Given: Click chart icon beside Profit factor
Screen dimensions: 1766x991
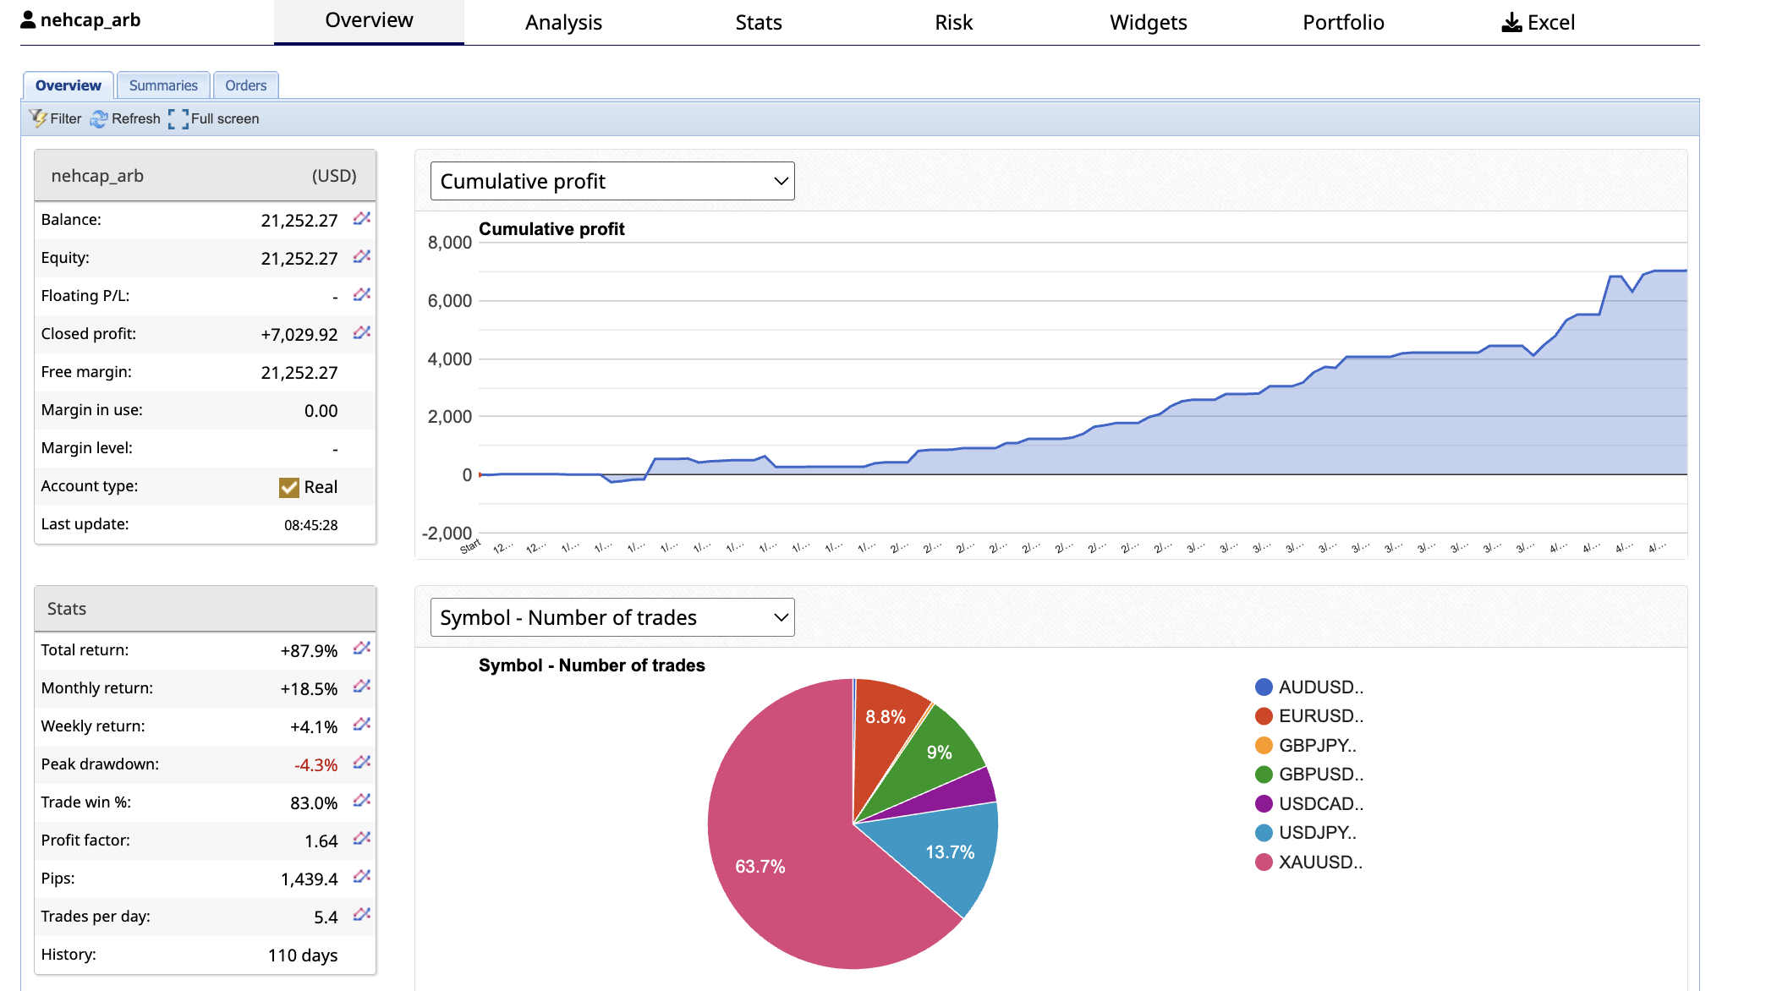Looking at the screenshot, I should click(362, 840).
